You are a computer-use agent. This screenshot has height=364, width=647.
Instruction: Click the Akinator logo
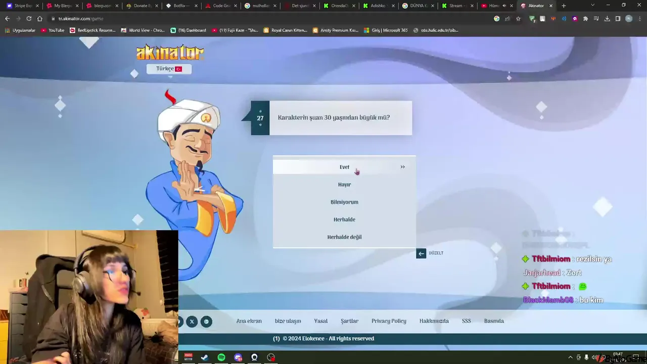[x=170, y=52]
